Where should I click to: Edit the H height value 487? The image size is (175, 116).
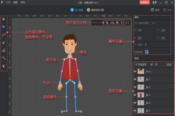tap(140, 38)
